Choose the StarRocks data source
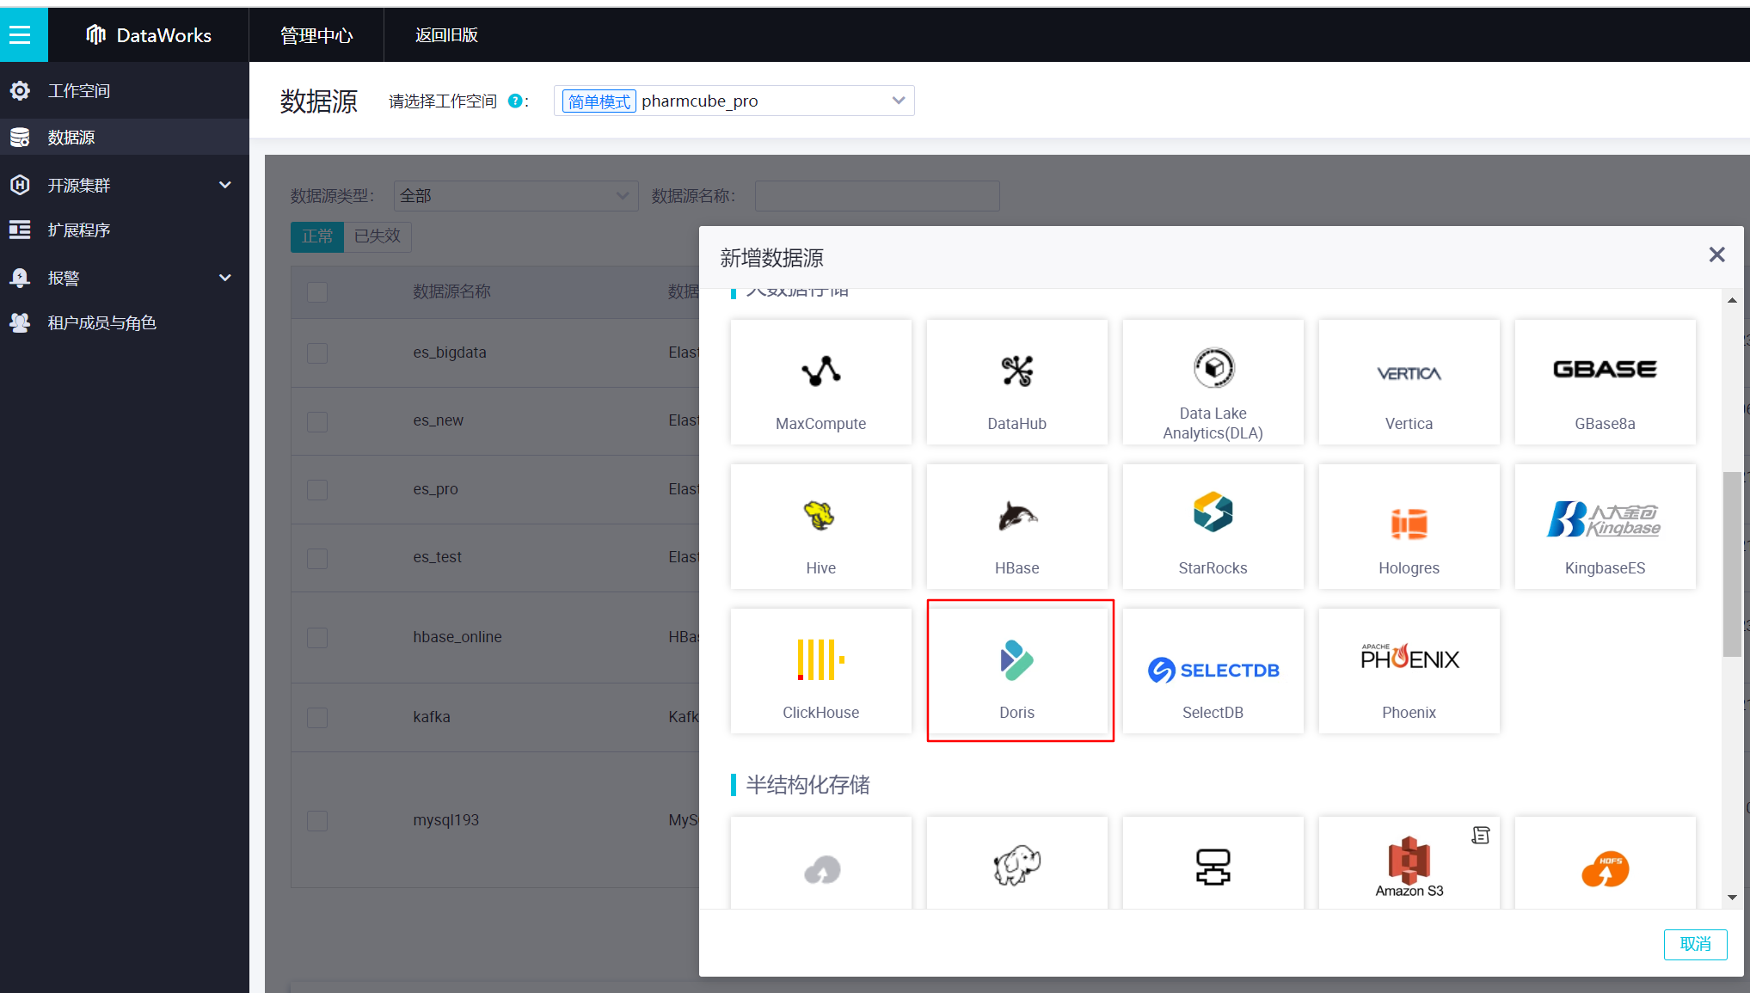This screenshot has height=993, width=1750. pos(1213,527)
